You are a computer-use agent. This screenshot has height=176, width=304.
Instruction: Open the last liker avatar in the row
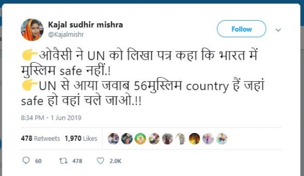tap(222, 138)
